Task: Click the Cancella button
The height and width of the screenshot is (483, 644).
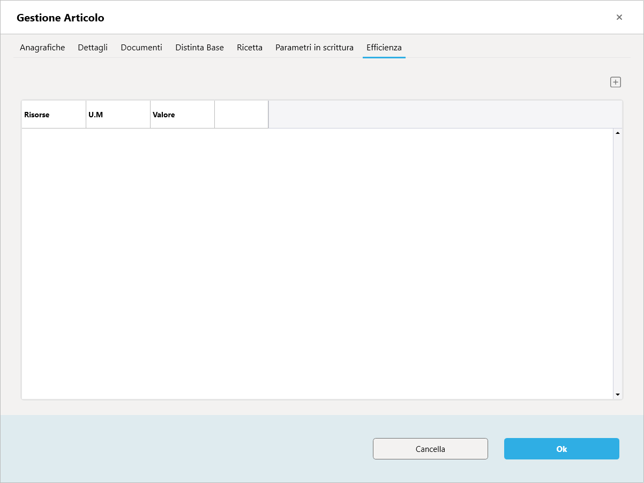Action: (x=430, y=449)
